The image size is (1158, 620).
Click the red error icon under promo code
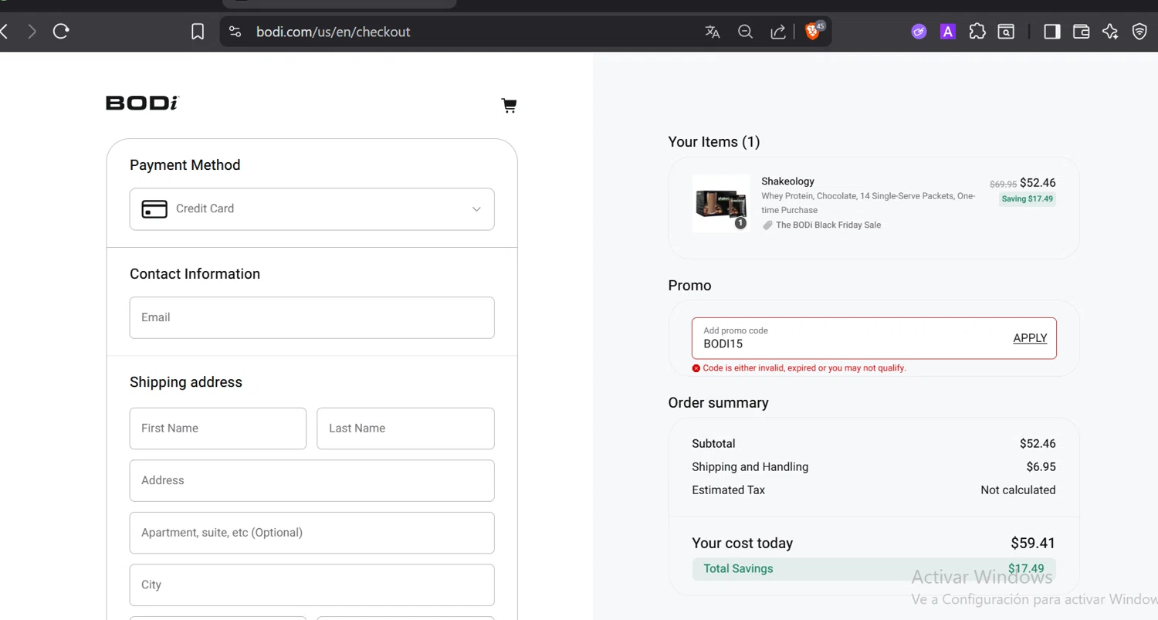(x=696, y=368)
